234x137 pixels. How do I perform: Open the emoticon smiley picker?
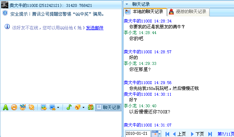click(14, 107)
